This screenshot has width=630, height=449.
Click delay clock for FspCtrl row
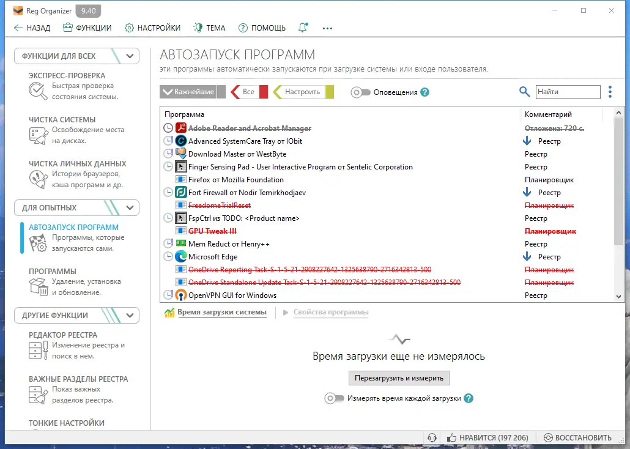168,218
